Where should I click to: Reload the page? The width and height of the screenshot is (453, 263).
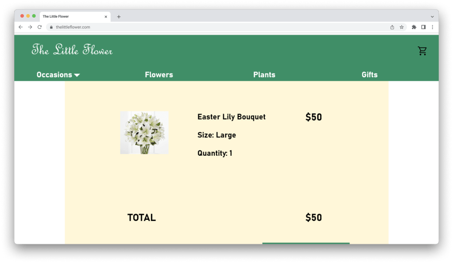(39, 27)
